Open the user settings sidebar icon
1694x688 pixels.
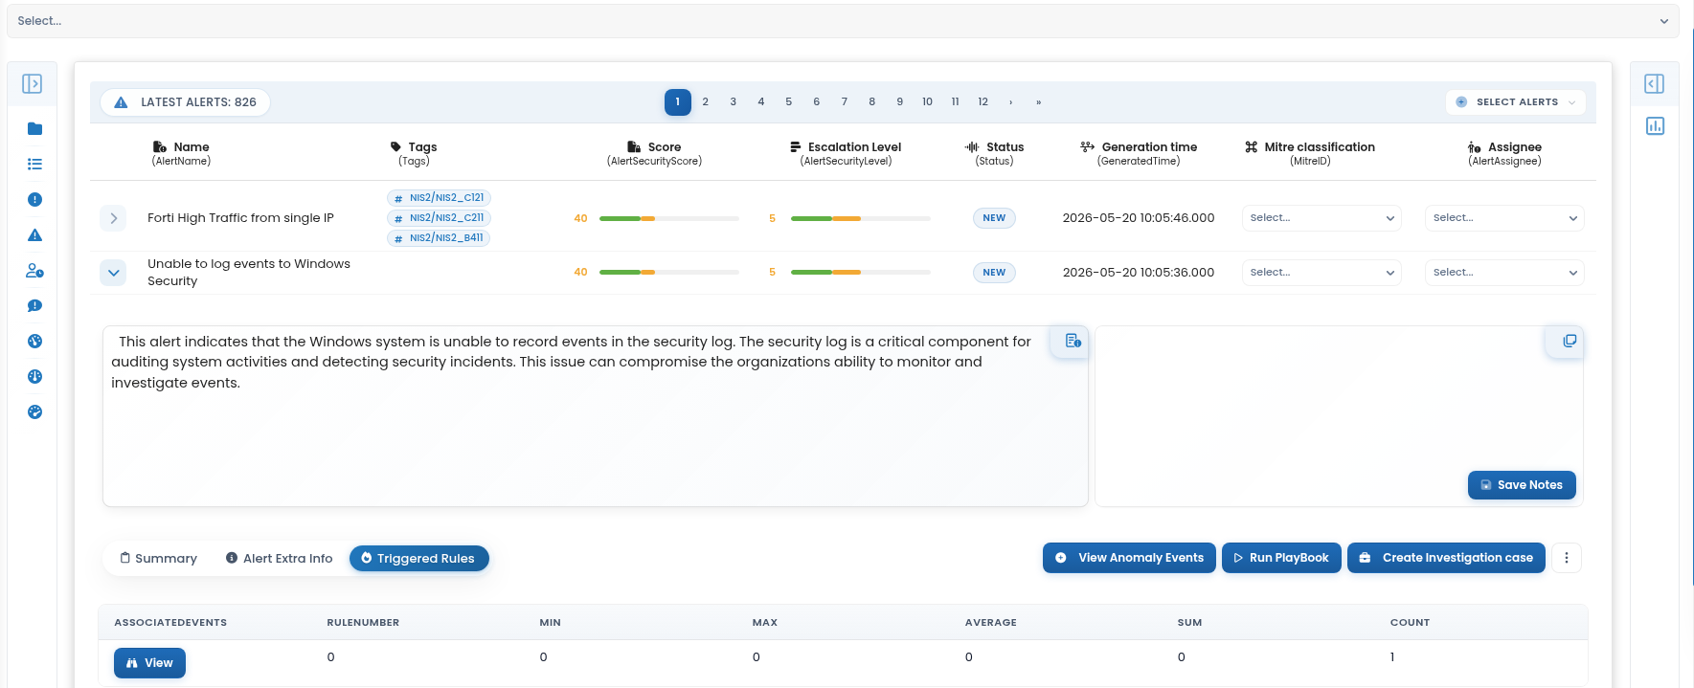pos(34,271)
